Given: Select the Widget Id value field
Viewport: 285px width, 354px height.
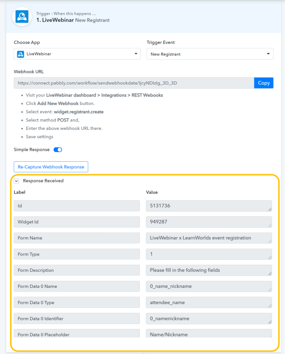Looking at the screenshot, I should 209,222.
